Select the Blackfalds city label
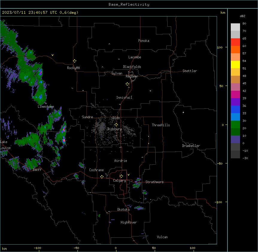Viewport: 258px width, 252px height. [x=132, y=67]
